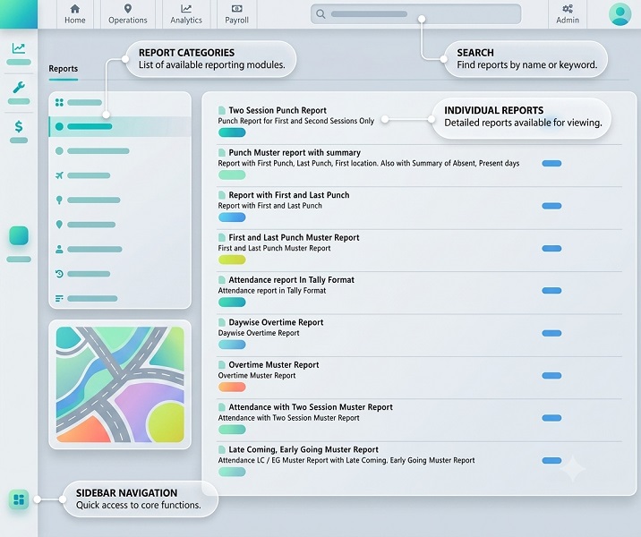Click document icon of Late Coming, Early Going report
This screenshot has width=641, height=537.
tap(222, 449)
